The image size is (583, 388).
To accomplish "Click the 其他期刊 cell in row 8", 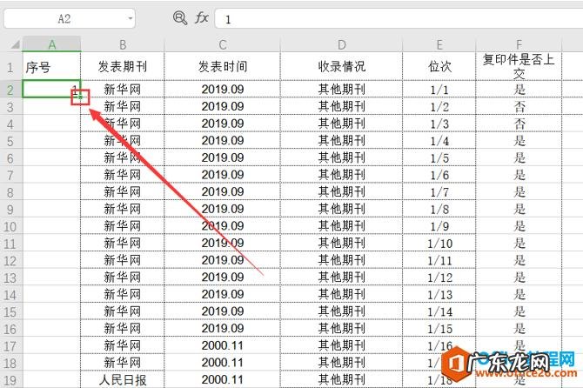I will point(341,192).
